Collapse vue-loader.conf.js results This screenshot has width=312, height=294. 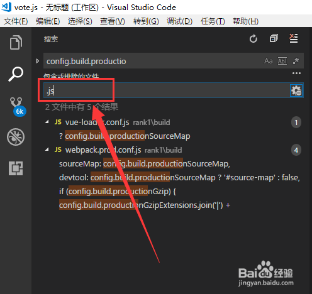47,122
